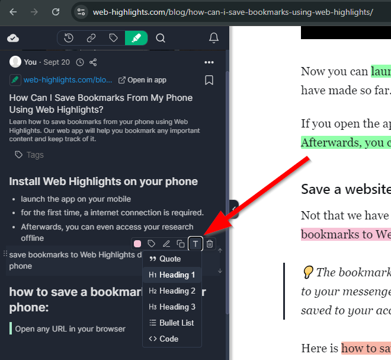Choose Heading 2 from format menu
Image resolution: width=391 pixels, height=360 pixels.
coord(172,291)
